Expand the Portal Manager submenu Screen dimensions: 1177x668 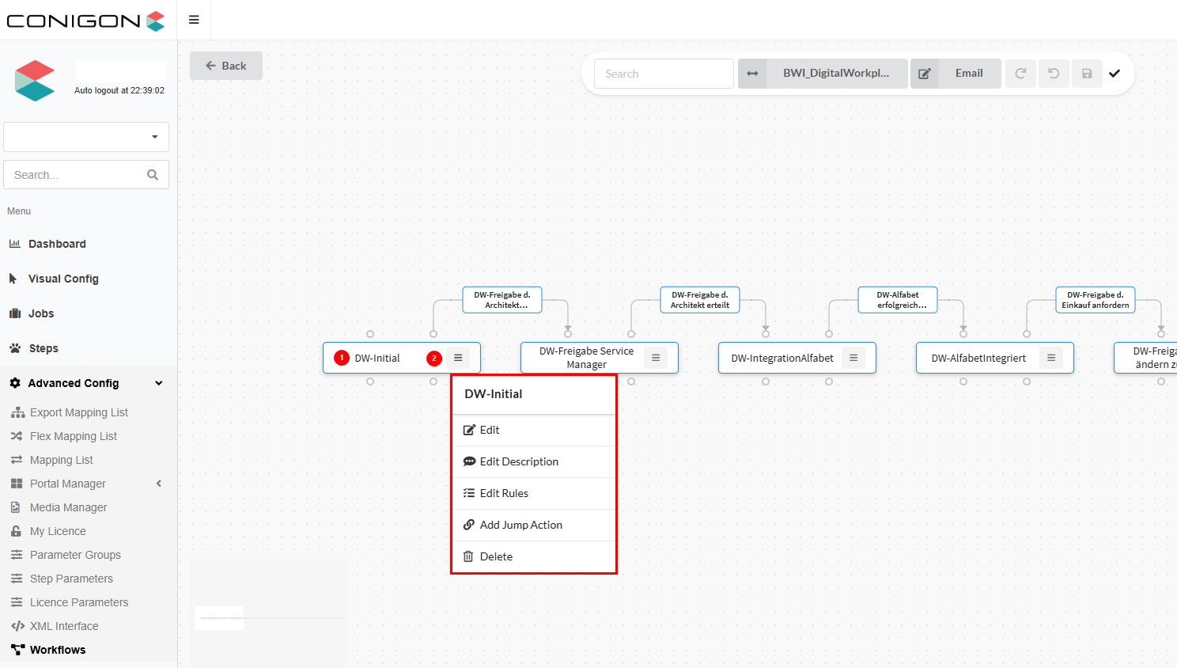(x=159, y=484)
